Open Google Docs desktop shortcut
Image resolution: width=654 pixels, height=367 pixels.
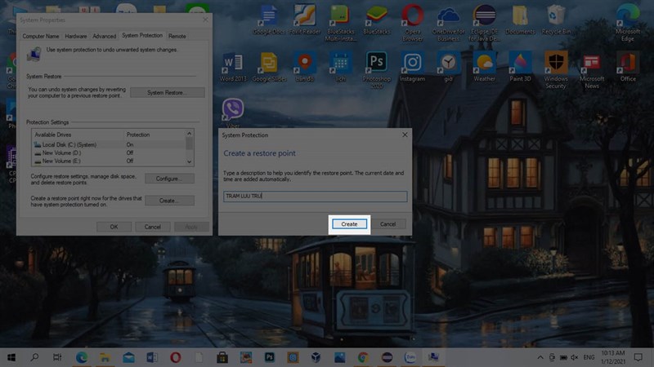[269, 20]
